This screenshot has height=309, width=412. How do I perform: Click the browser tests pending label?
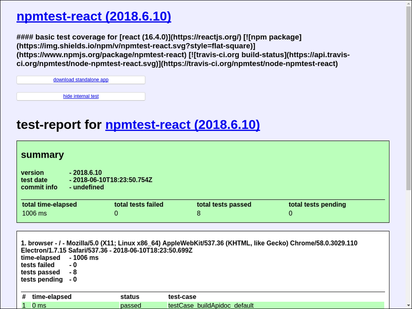click(42, 280)
